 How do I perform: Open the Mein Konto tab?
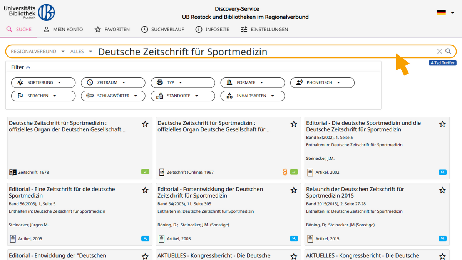63,29
